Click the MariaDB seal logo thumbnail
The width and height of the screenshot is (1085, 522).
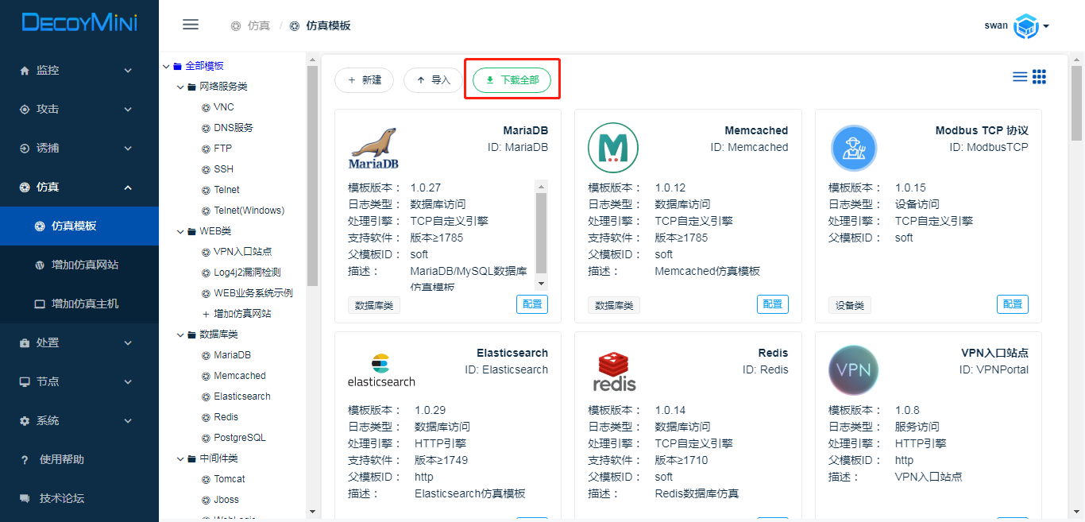[x=373, y=149]
